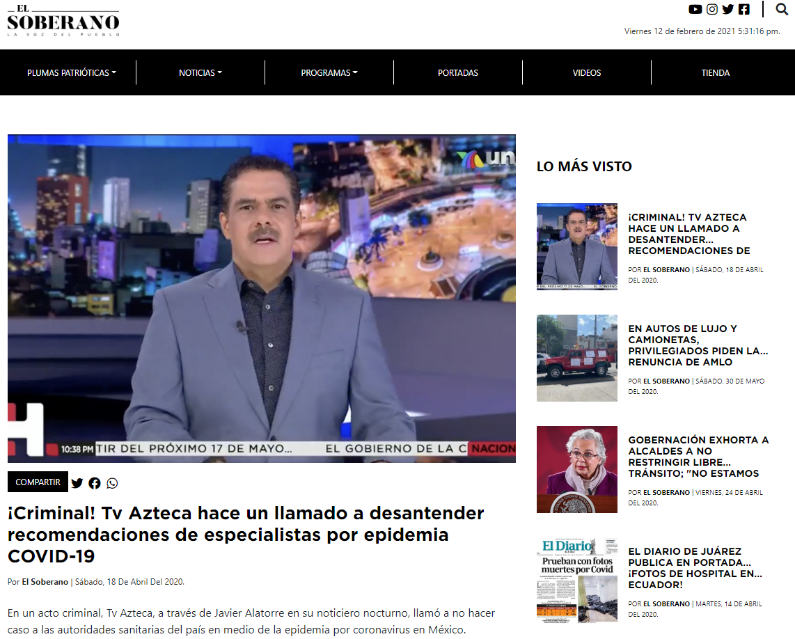Share article via WhatsApp
Image resolution: width=795 pixels, height=639 pixels.
112,483
